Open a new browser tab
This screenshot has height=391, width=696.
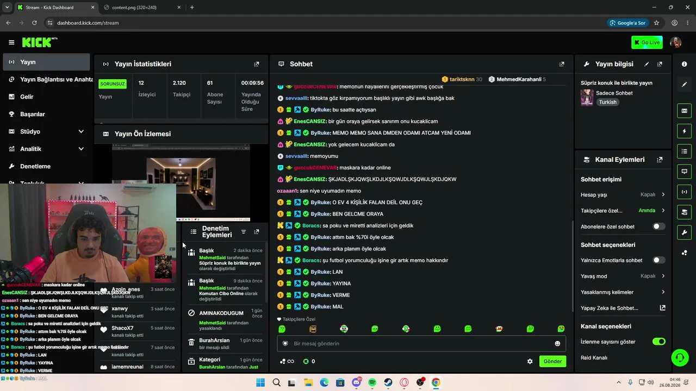click(x=192, y=8)
